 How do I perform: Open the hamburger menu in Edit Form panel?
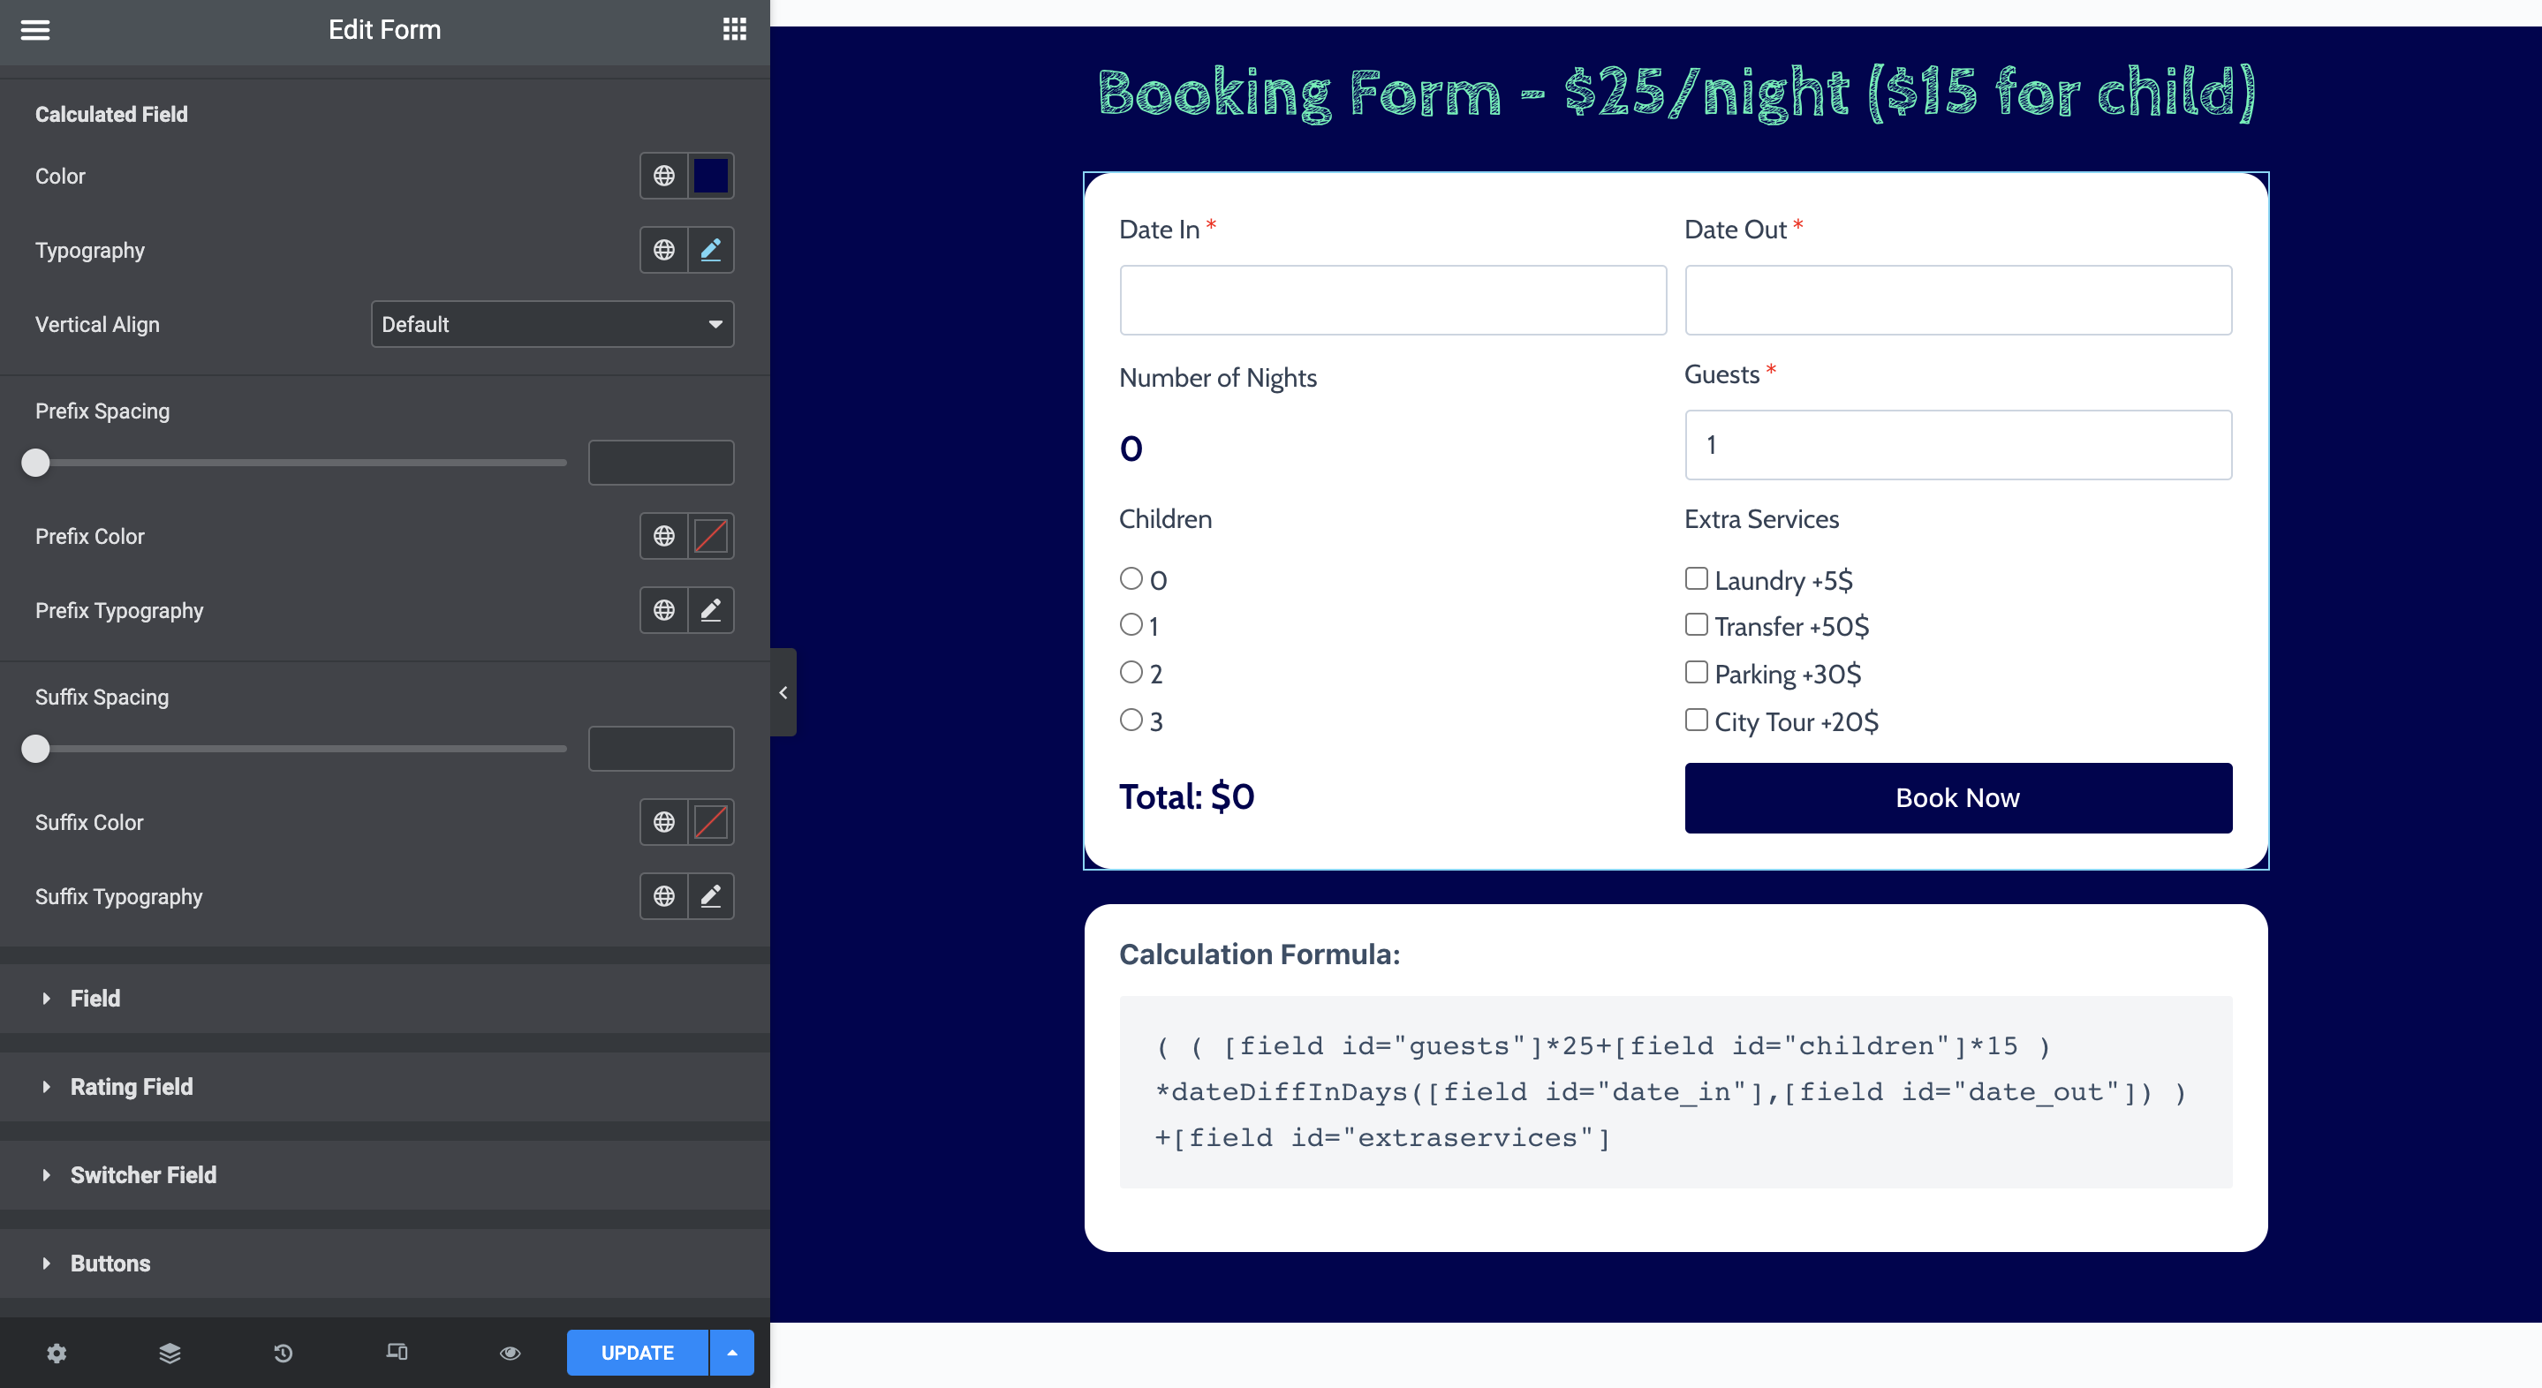(x=35, y=30)
